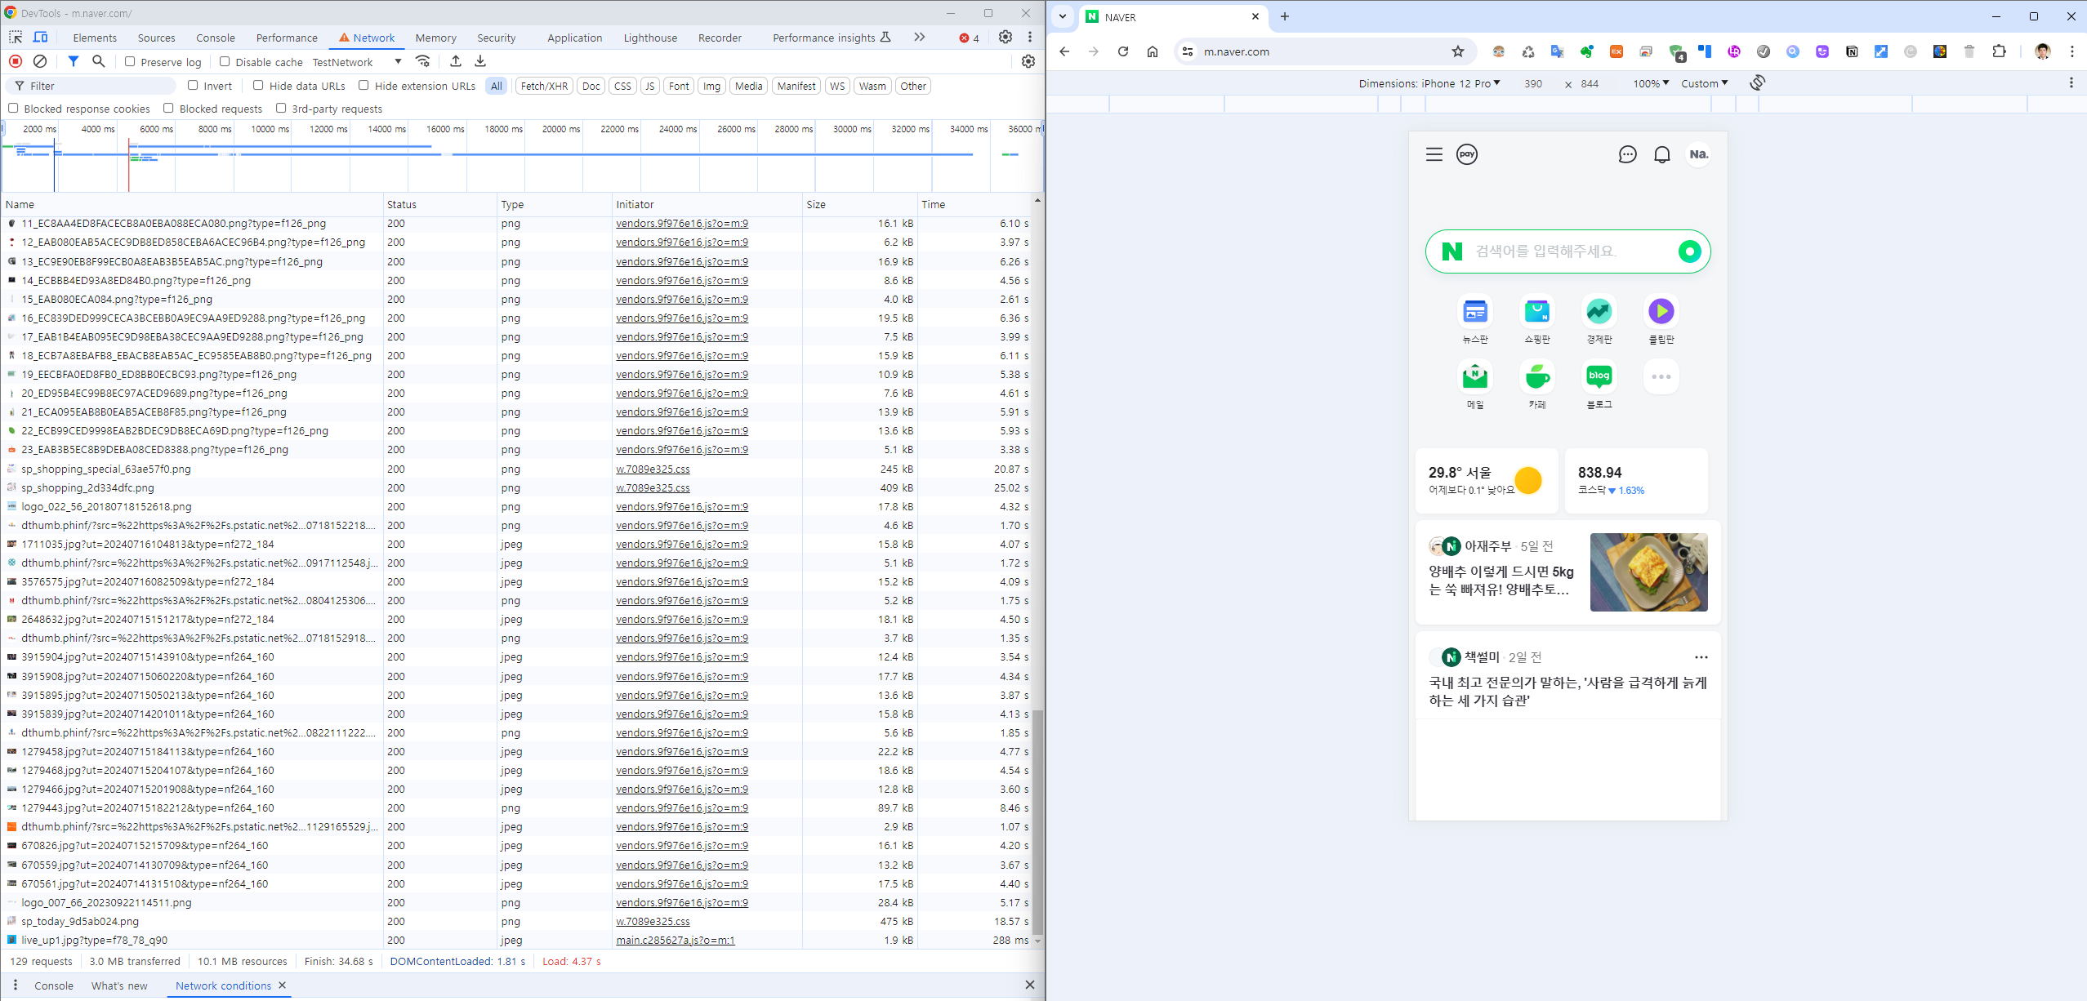Enable Hide data URLs checkbox

coord(258,85)
